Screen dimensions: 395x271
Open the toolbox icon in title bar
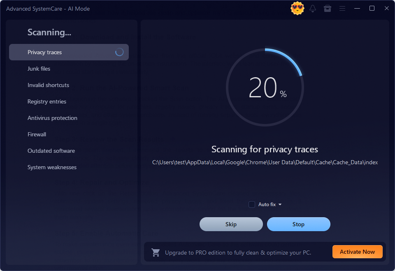pos(327,9)
